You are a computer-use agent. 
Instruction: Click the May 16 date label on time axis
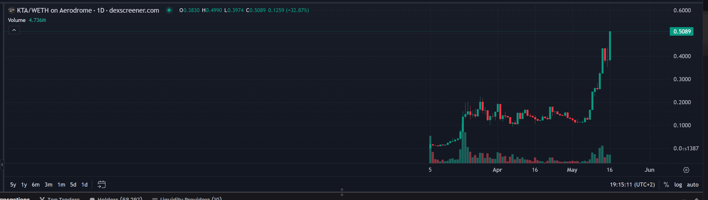click(x=610, y=170)
